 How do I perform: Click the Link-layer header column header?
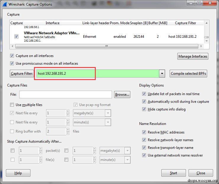(x=96, y=23)
